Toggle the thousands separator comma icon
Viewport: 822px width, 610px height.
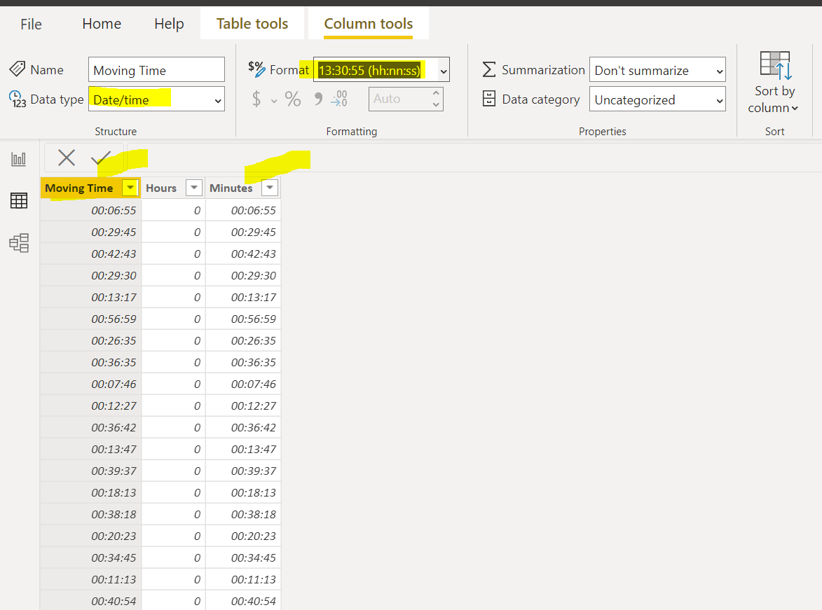[x=318, y=99]
